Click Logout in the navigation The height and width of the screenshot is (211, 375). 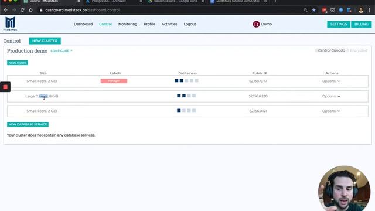(190, 24)
